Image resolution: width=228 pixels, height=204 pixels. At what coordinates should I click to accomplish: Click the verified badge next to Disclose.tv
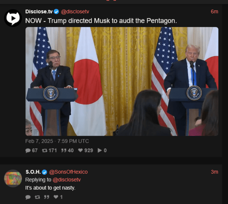[56, 11]
